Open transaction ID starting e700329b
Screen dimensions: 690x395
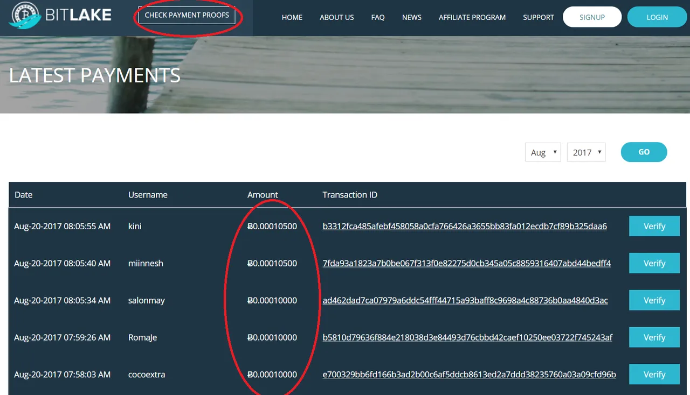(x=470, y=375)
